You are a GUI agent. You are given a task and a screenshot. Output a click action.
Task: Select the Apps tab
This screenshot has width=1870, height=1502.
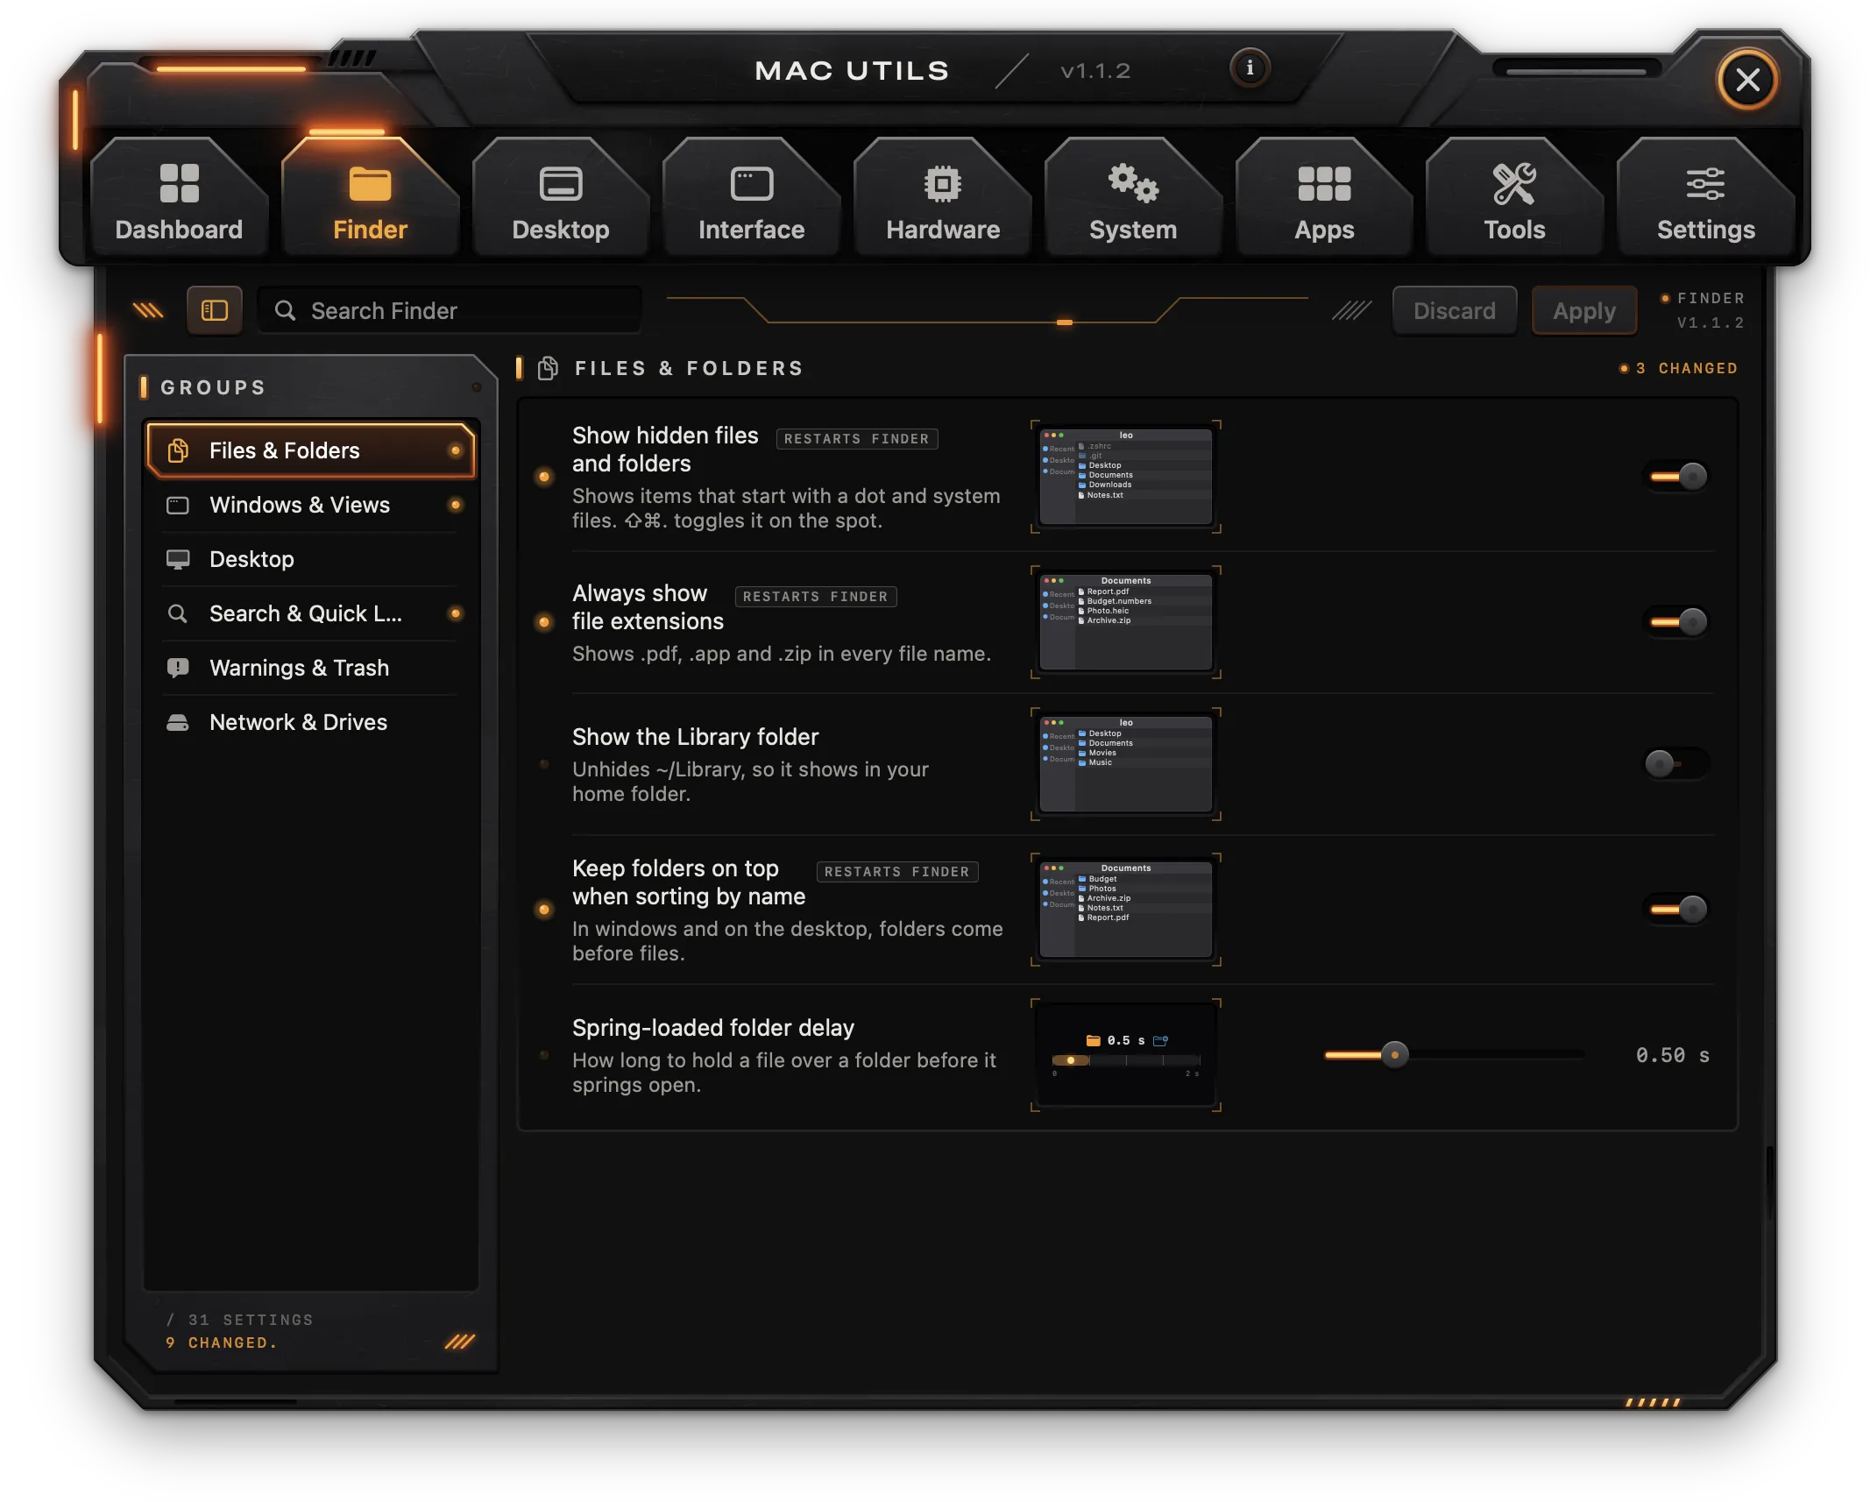tap(1324, 198)
